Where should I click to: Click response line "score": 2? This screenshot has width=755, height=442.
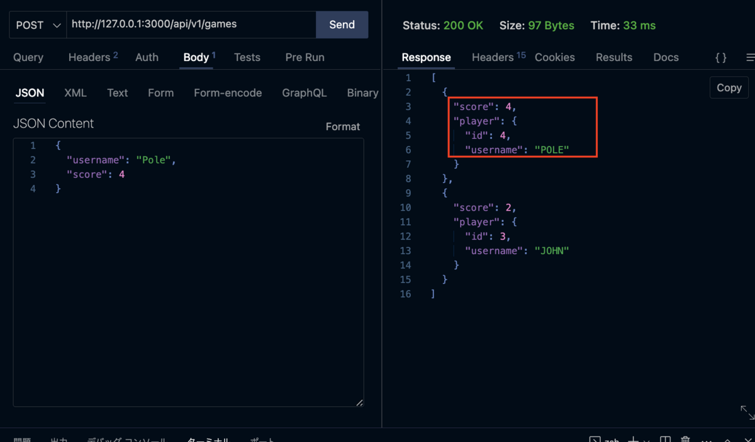point(484,208)
